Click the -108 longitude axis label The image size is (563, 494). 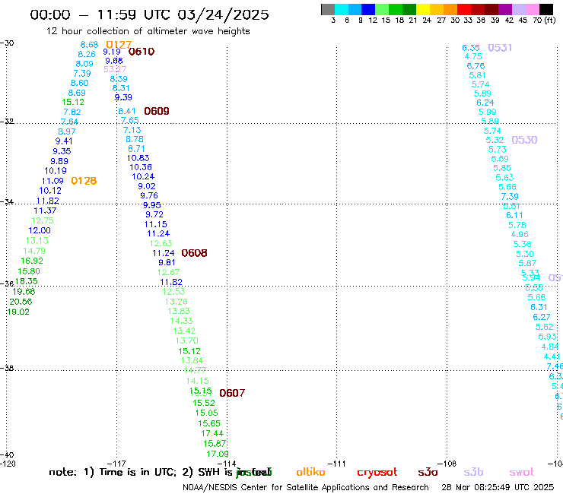(447, 464)
